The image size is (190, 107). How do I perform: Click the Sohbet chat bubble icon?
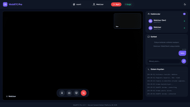point(148,37)
